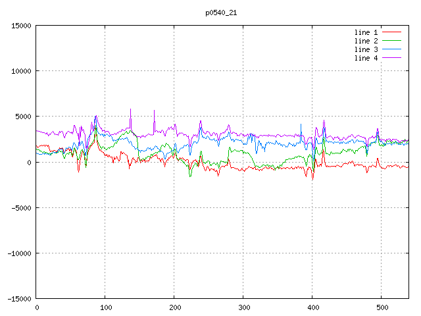Click the purple sample line in the legend
Viewport: 421px width, 316px height.
point(392,58)
